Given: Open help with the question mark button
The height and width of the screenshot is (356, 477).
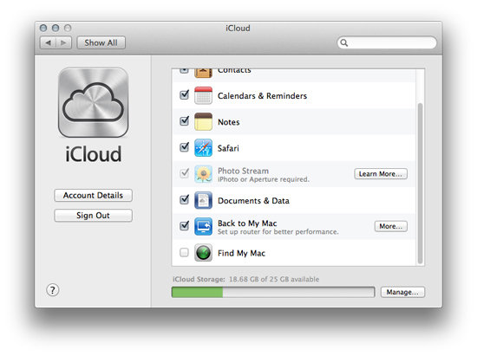Looking at the screenshot, I should [53, 290].
